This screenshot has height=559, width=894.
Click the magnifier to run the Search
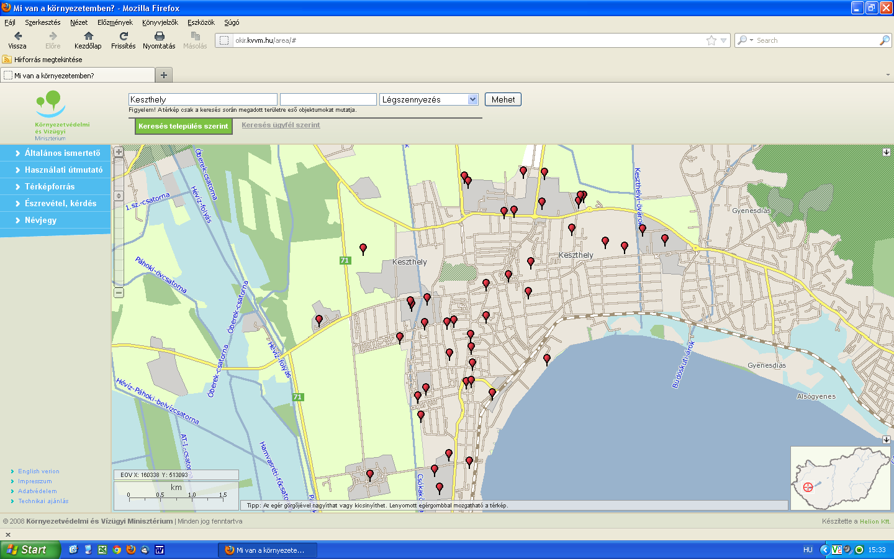coord(885,40)
